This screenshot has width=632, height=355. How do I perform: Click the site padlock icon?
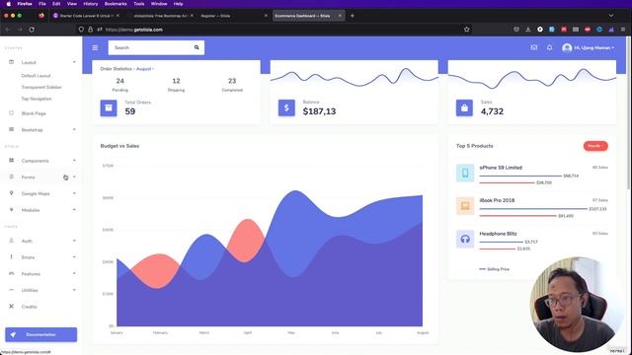(x=90, y=30)
